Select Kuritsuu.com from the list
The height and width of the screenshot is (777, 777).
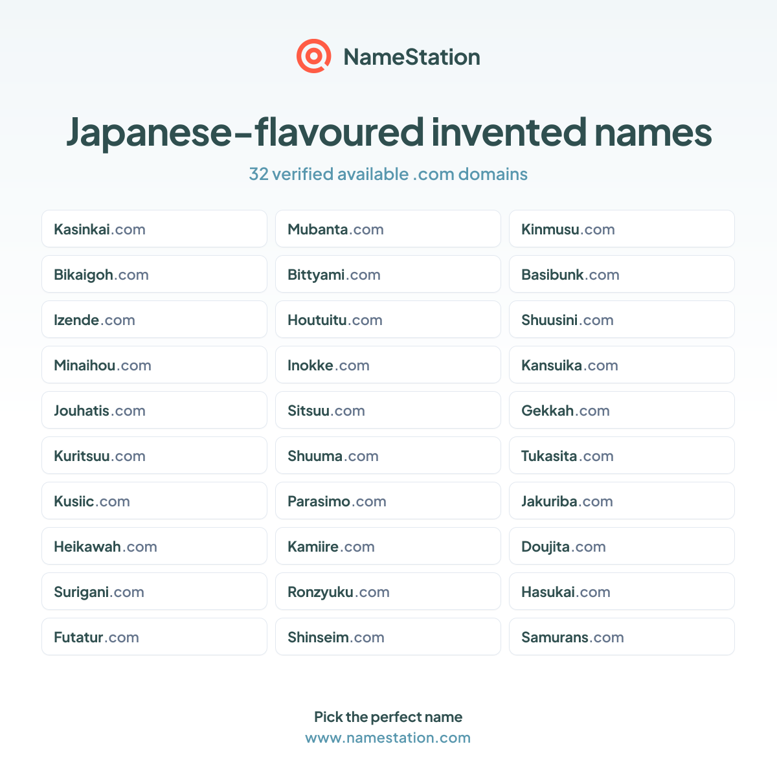[155, 455]
